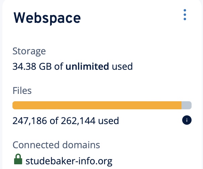Screen dimensions: 203x169
Task: Click the orange filled part of the Files bar
Action: [x=97, y=105]
